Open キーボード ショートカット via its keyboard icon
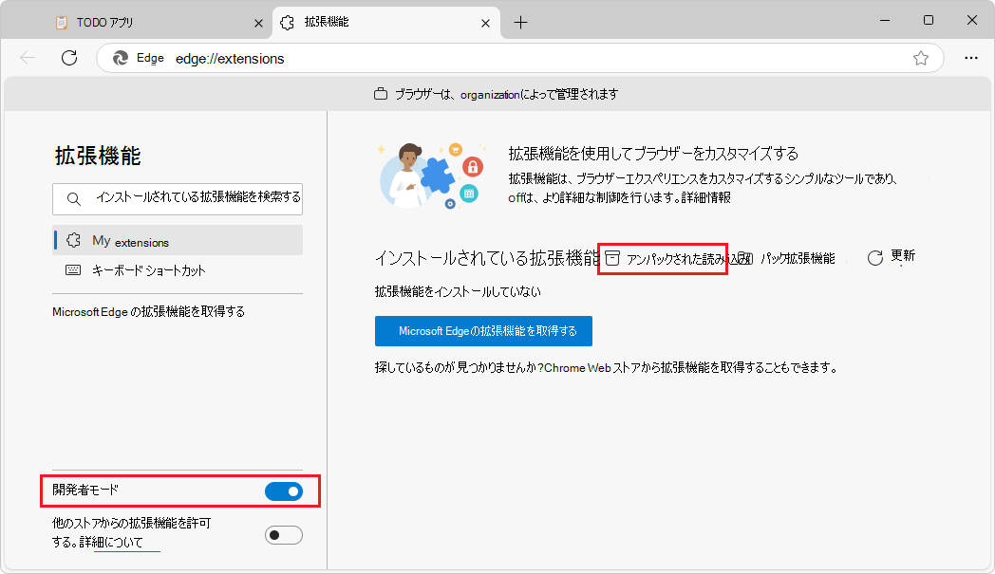Screen dimensions: 995x574 [x=73, y=269]
